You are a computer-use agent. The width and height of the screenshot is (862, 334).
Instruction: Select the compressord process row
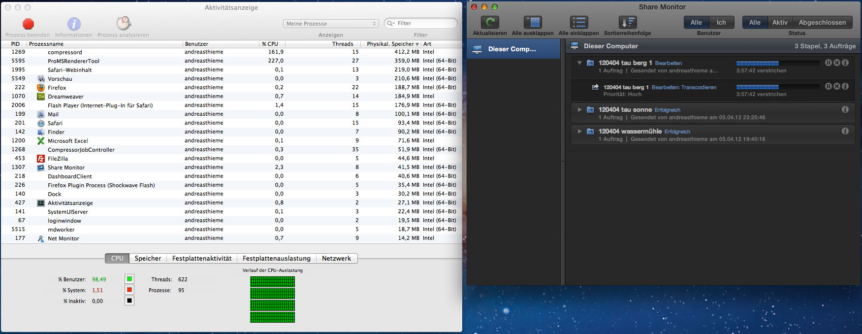pyautogui.click(x=231, y=52)
